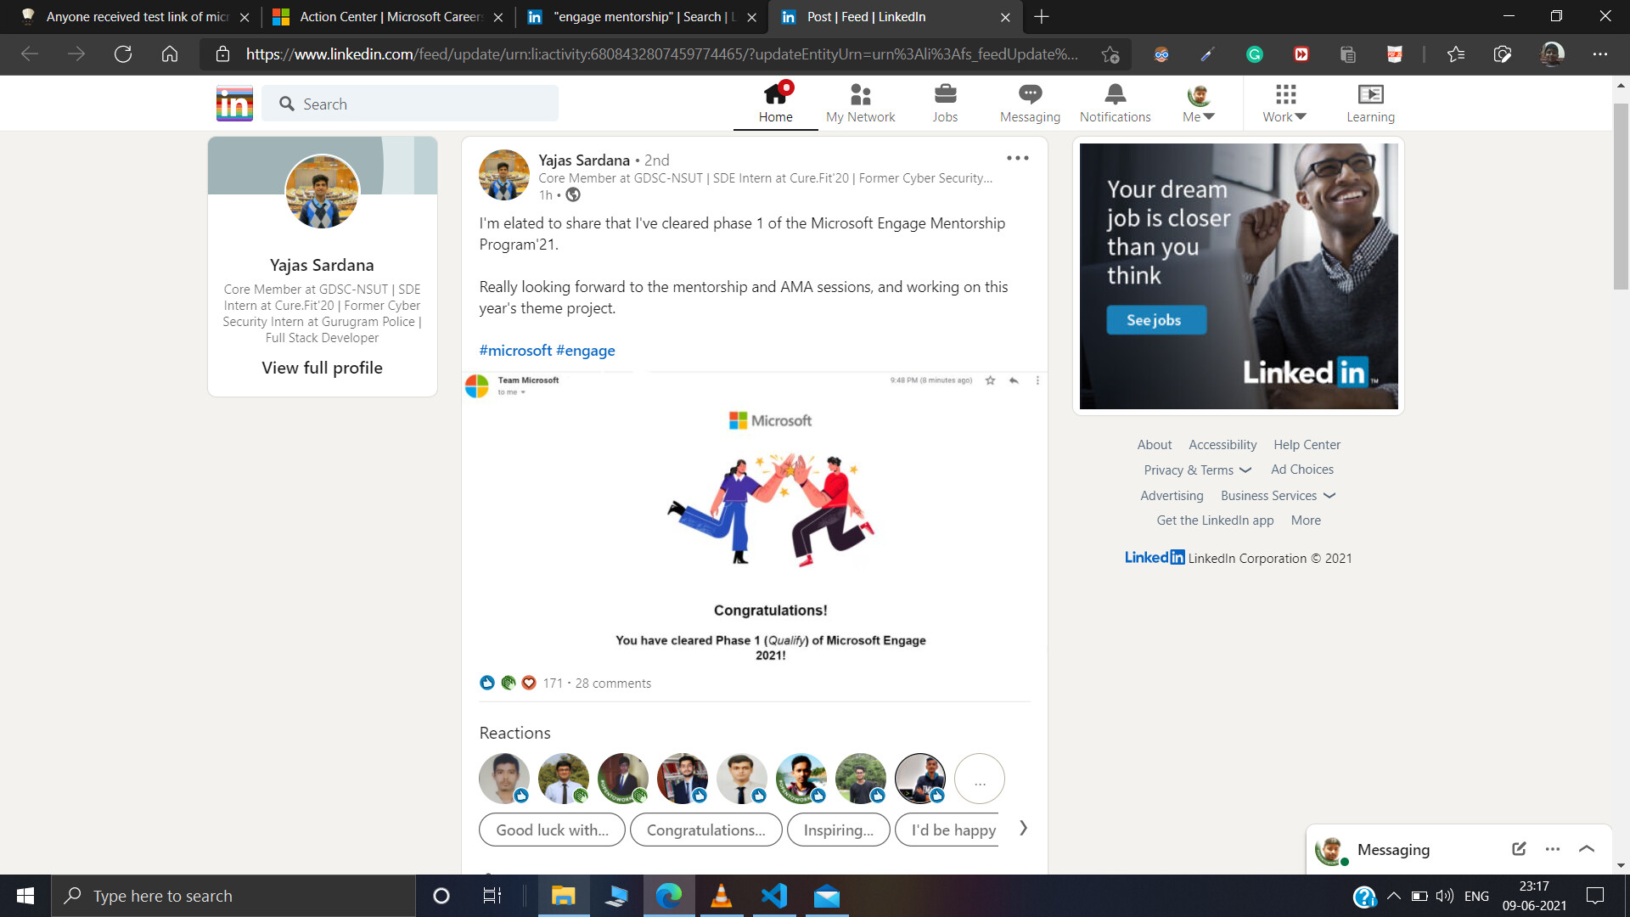
Task: Expand the Work apps dropdown
Action: coord(1284,103)
